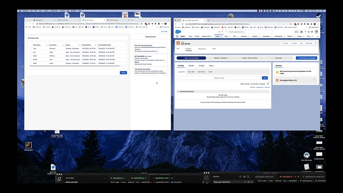The height and width of the screenshot is (193, 343).
Task: Select the New Task activity tab
Action: pyautogui.click(x=191, y=72)
